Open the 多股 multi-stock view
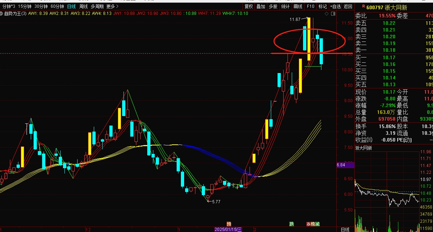Image resolution: width=433 pixels, height=232 pixels. click(x=273, y=6)
